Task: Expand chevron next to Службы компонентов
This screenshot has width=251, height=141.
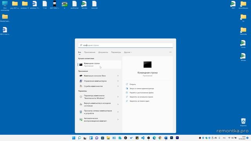Action: click(118, 86)
